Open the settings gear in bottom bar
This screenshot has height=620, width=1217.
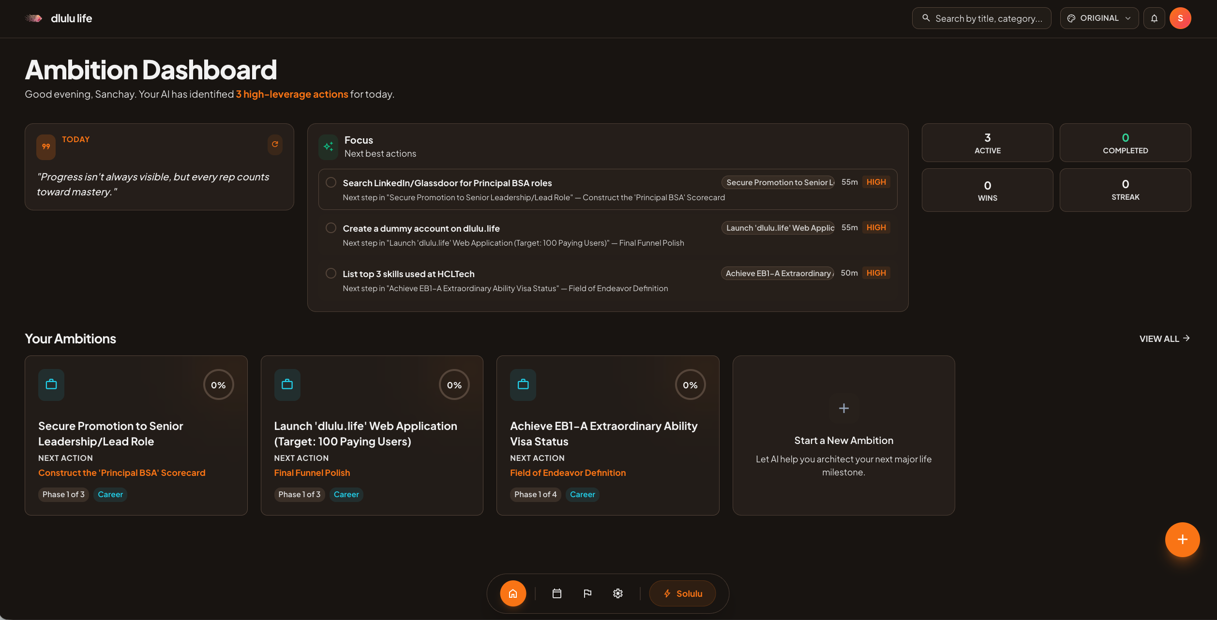pos(618,593)
